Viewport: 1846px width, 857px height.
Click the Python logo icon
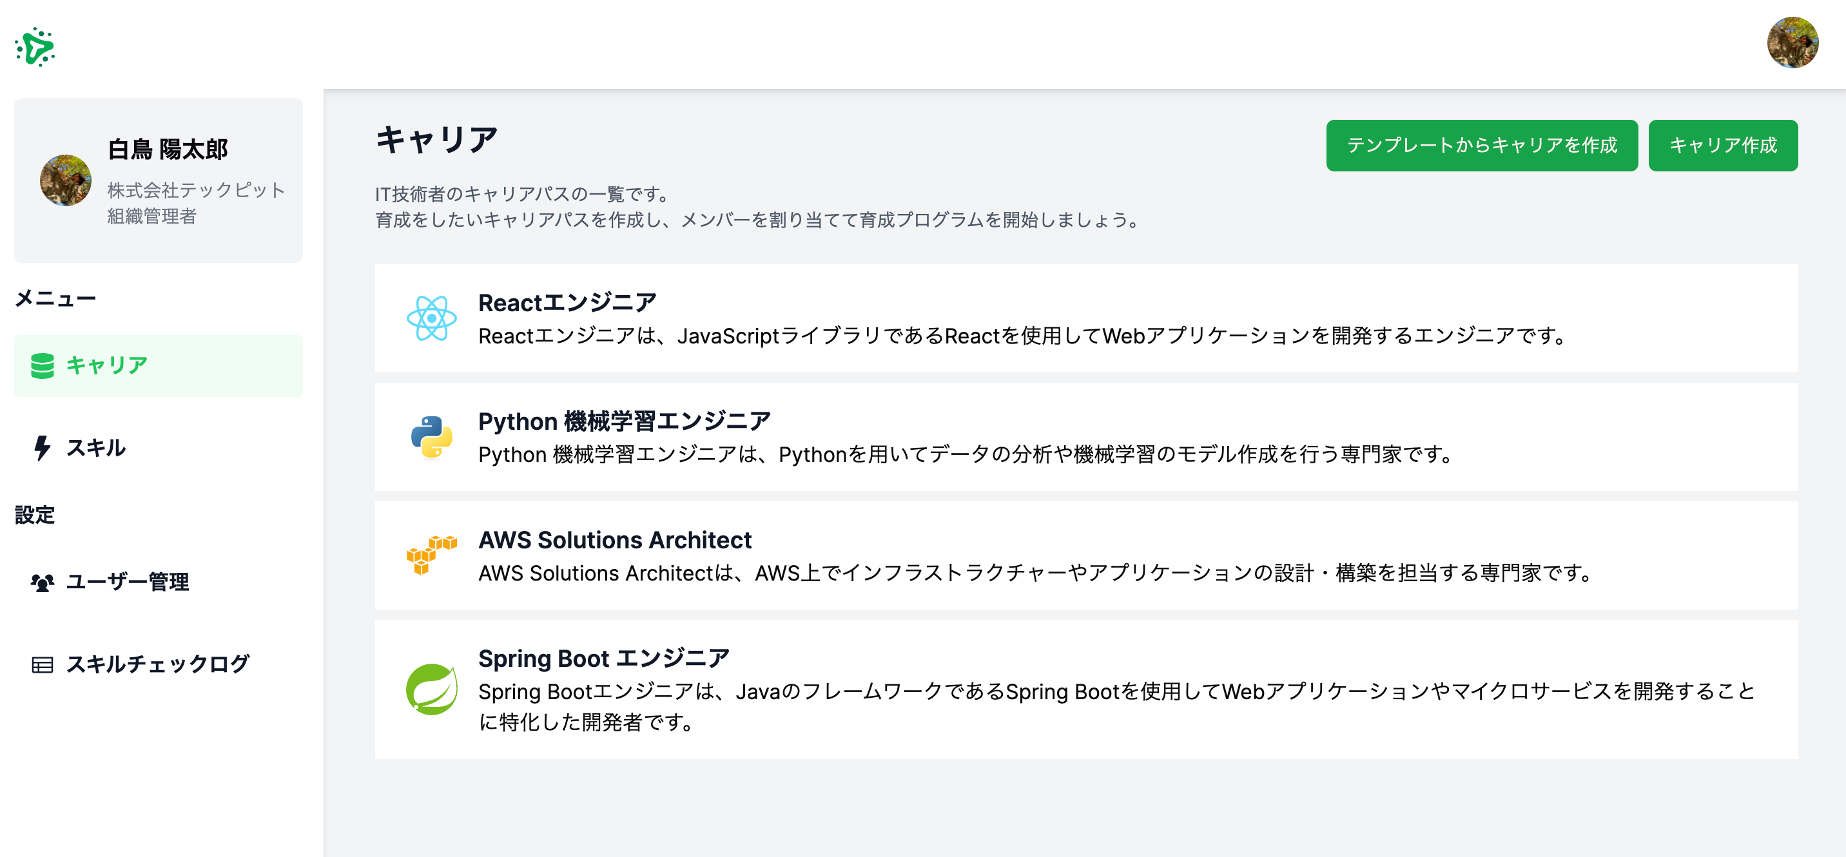[x=431, y=436]
